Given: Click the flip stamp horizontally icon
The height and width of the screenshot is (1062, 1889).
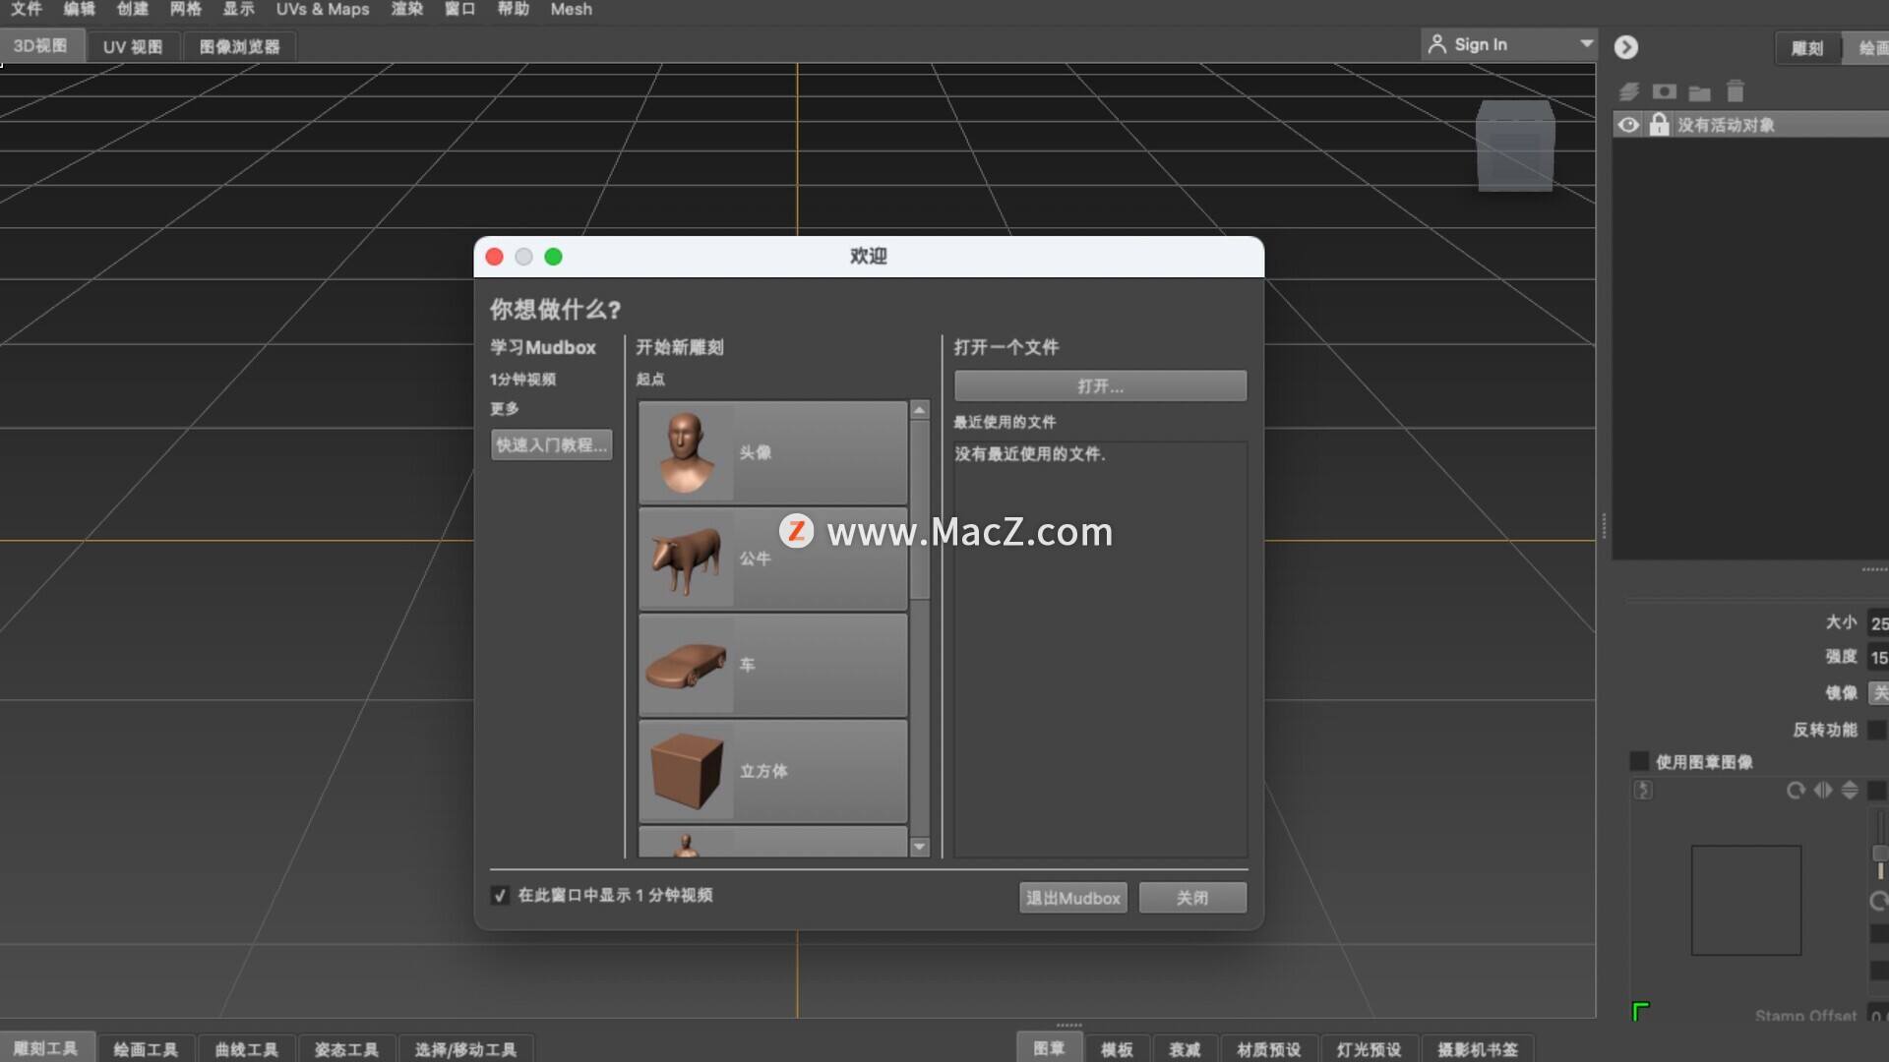Looking at the screenshot, I should pyautogui.click(x=1823, y=791).
